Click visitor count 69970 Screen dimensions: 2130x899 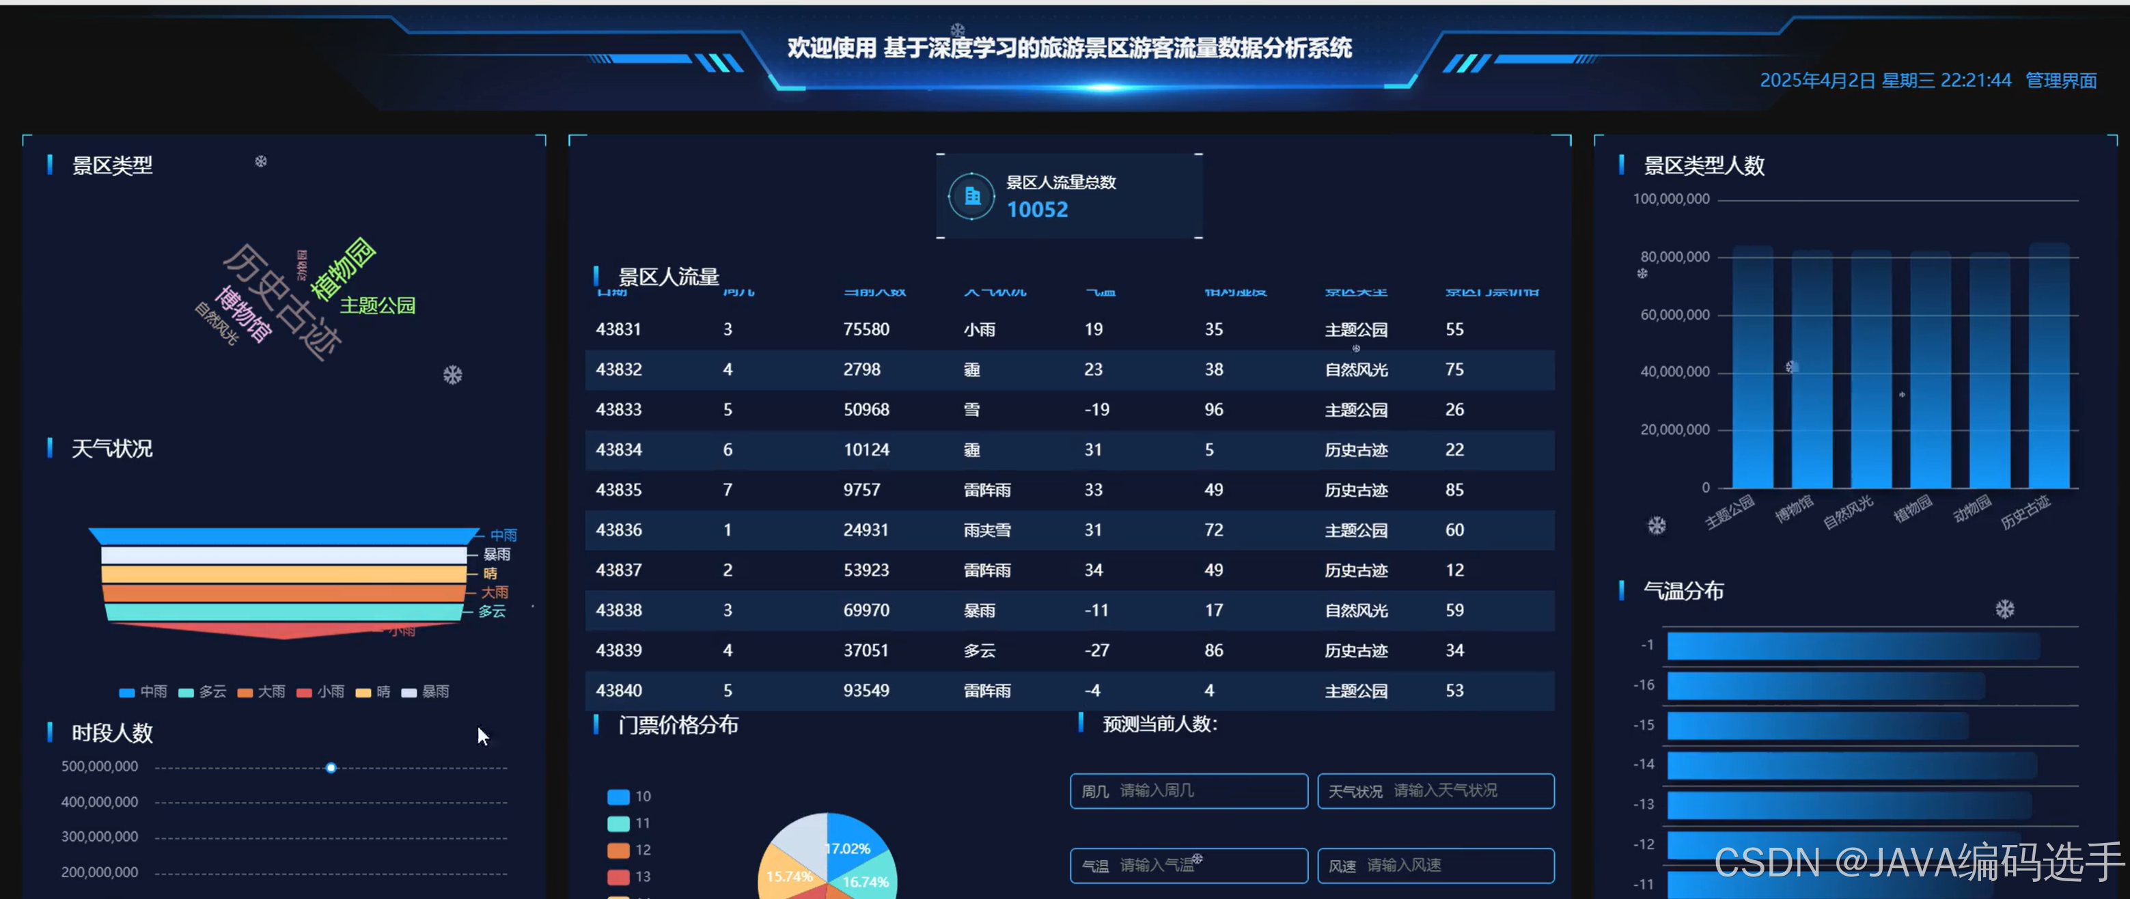coord(867,610)
